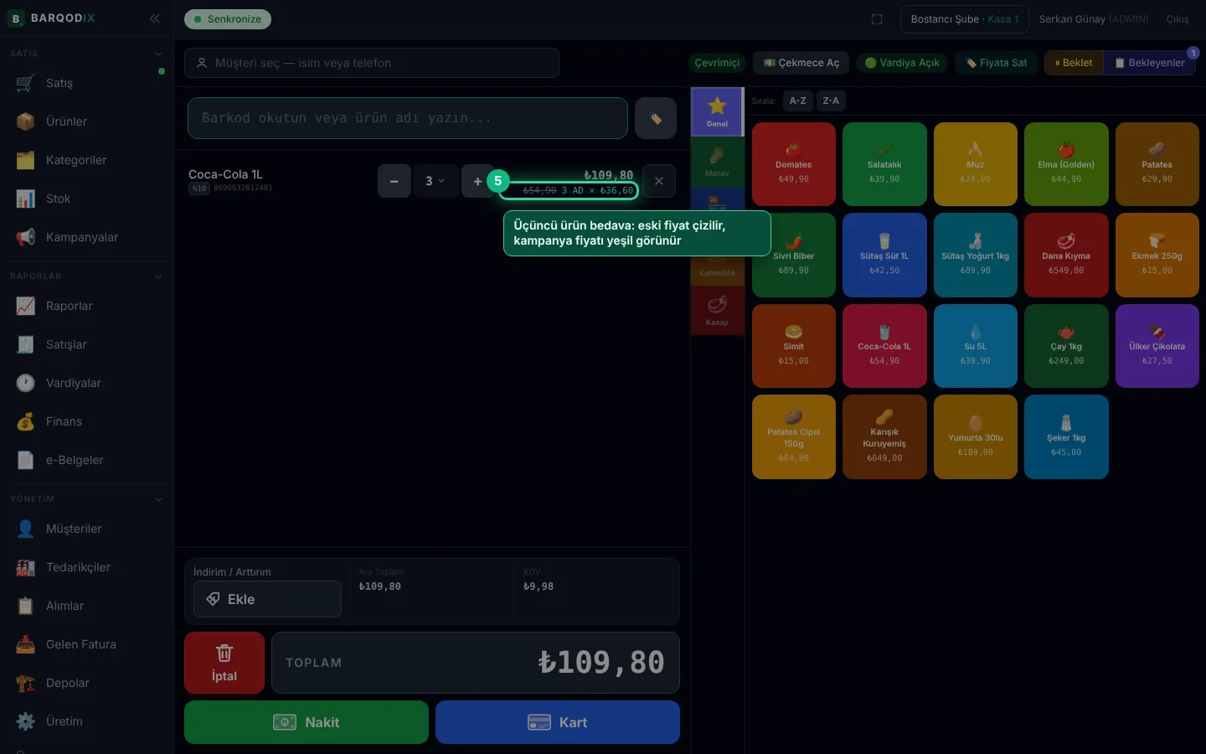Open the fullscreen toggle icon
Viewport: 1206px width, 754px height.
click(877, 19)
